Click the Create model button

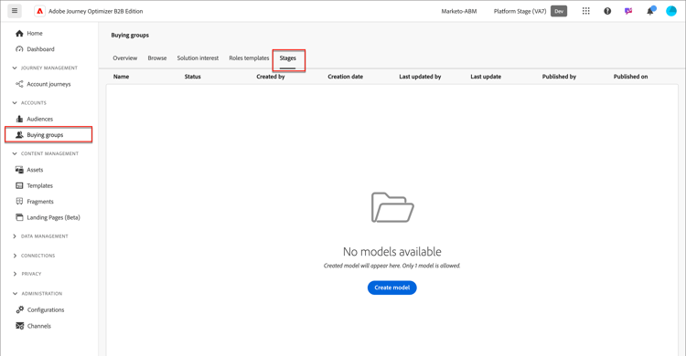tap(392, 288)
